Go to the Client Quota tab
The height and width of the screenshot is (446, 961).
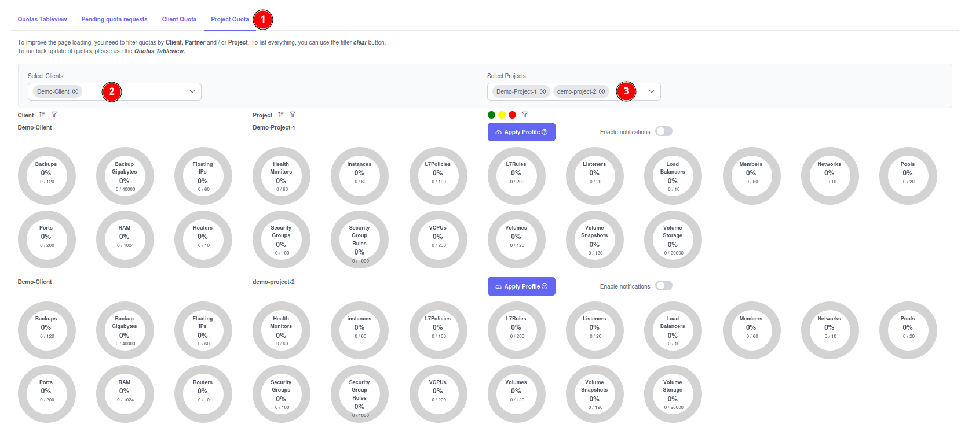coord(179,19)
